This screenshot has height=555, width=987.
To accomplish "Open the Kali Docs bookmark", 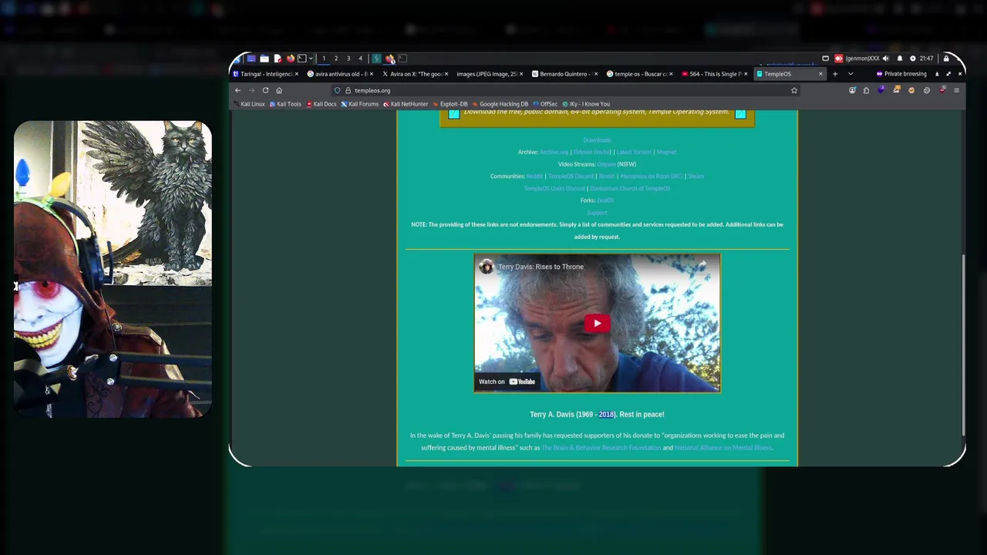I will tap(322, 104).
